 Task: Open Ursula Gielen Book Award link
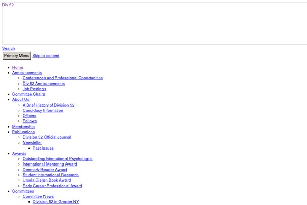point(47,180)
